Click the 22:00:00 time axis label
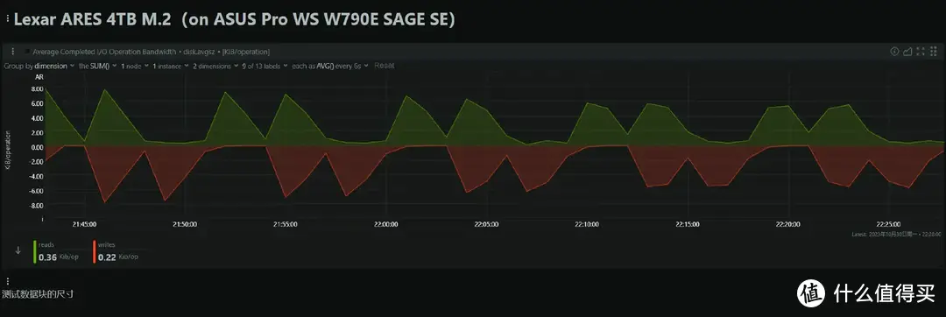The width and height of the screenshot is (946, 317). point(385,224)
